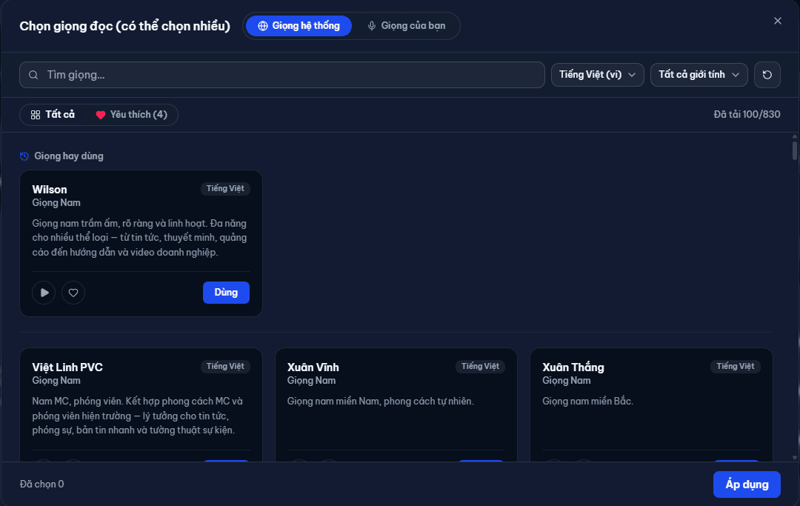800x506 pixels.
Task: Click Tiếng Việt tag on Xuân Thắng card
Action: tap(736, 366)
